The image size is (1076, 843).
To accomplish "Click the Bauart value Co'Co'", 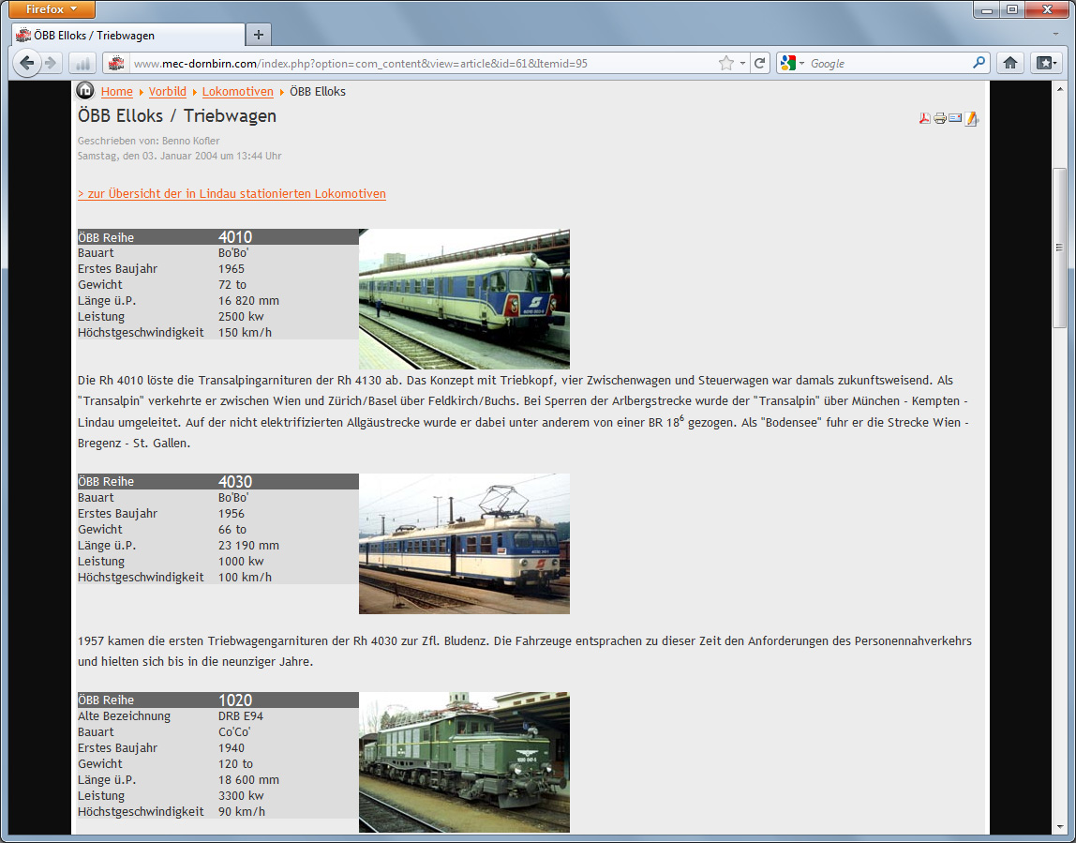I will 234,731.
